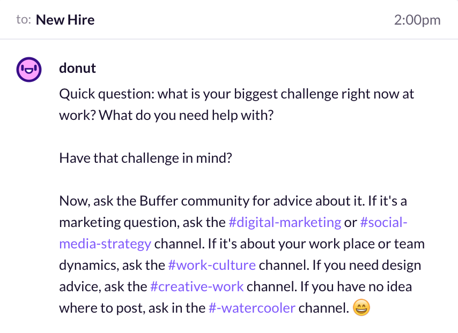
Task: Open the #work-culture channel link
Action: tap(212, 265)
